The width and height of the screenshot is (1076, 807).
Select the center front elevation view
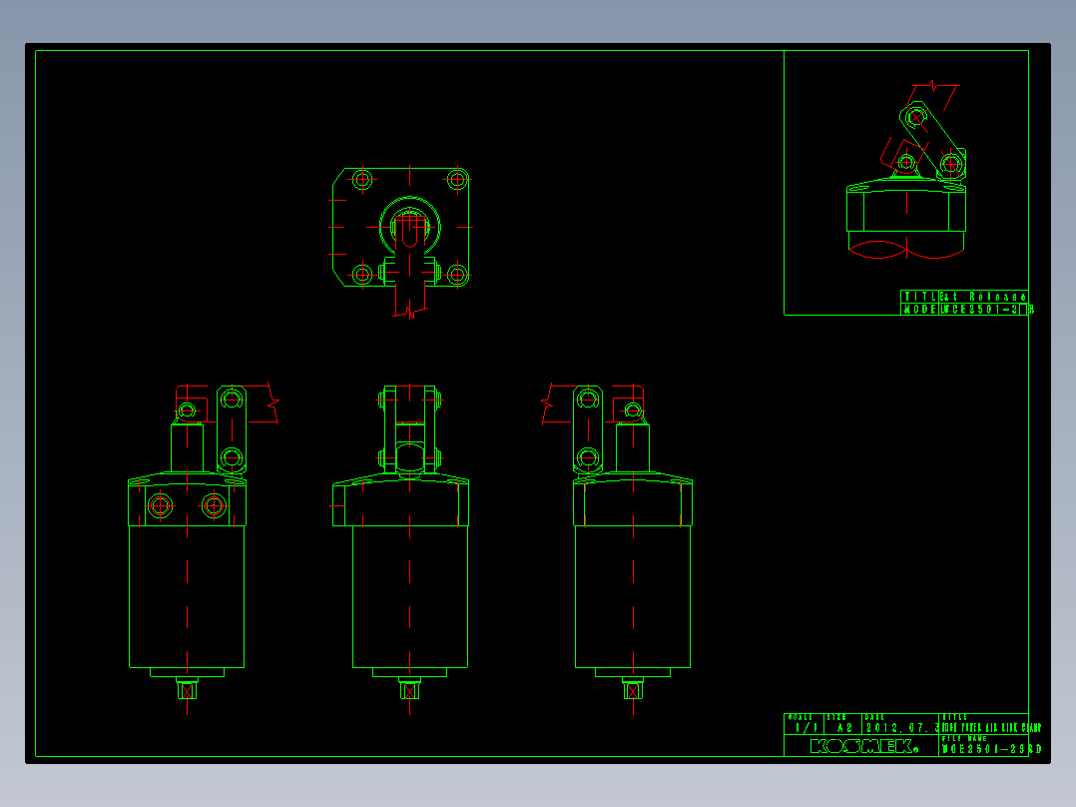pos(401,548)
